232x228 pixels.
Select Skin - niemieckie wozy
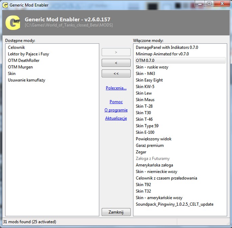point(156,172)
